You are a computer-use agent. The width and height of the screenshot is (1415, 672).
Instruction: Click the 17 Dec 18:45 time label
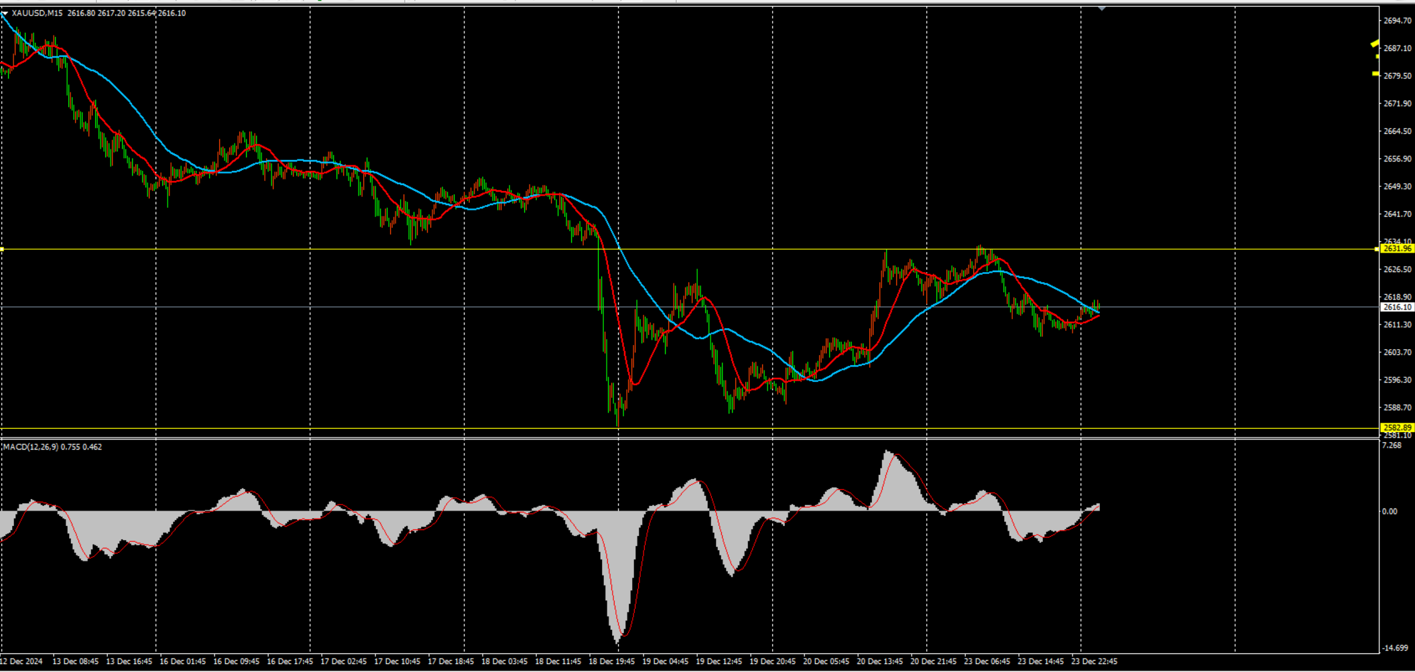tap(450, 661)
